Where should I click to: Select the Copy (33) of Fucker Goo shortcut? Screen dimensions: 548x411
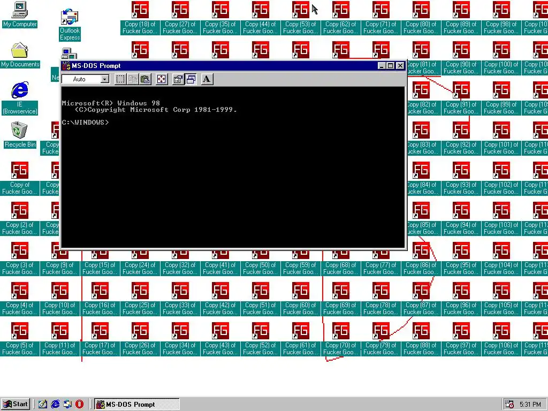[x=180, y=299]
